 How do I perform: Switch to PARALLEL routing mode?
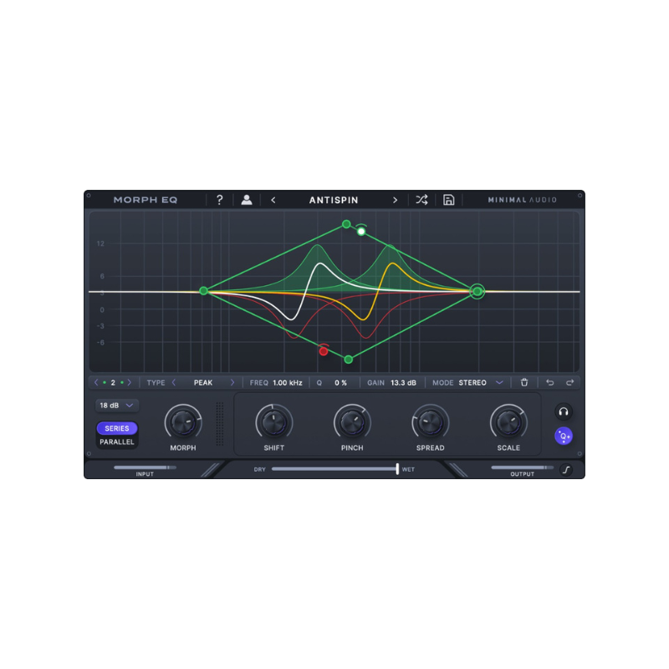117,441
